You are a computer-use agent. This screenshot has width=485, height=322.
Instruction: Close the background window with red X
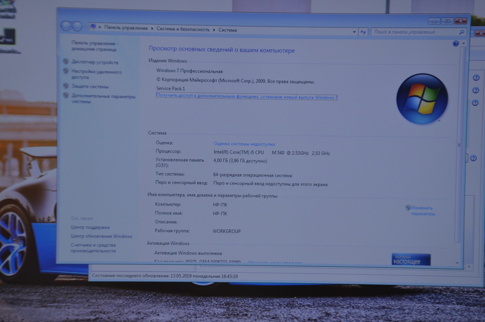click(x=480, y=33)
